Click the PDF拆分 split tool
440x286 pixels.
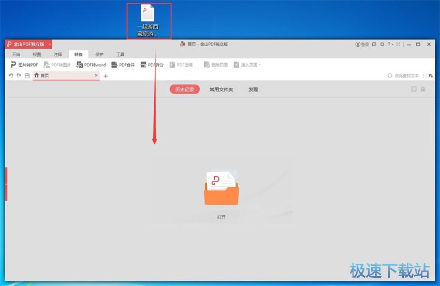pyautogui.click(x=152, y=65)
